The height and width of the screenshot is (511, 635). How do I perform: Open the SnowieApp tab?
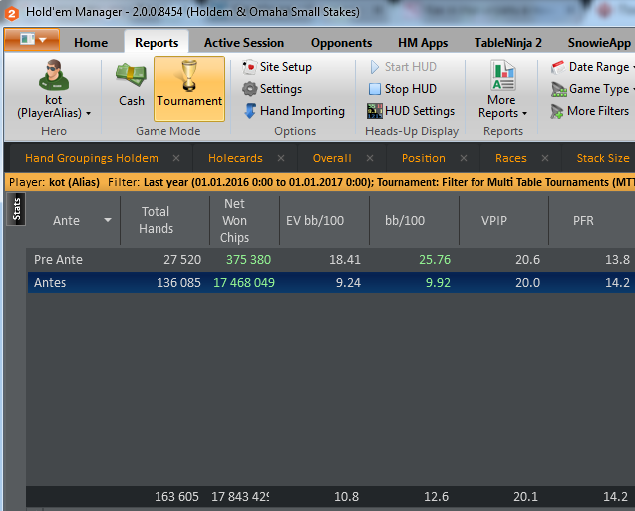pyautogui.click(x=599, y=43)
